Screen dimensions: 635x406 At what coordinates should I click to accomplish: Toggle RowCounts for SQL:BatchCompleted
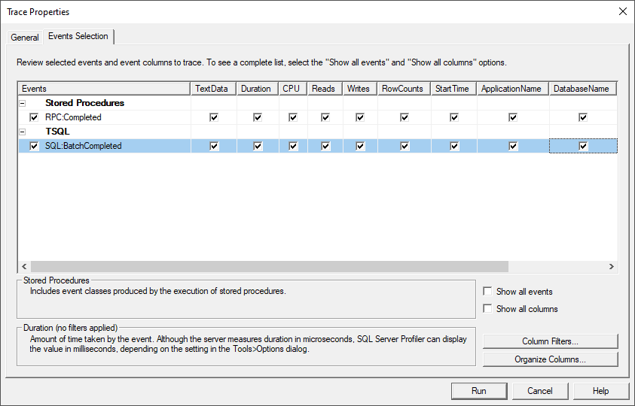(x=405, y=146)
